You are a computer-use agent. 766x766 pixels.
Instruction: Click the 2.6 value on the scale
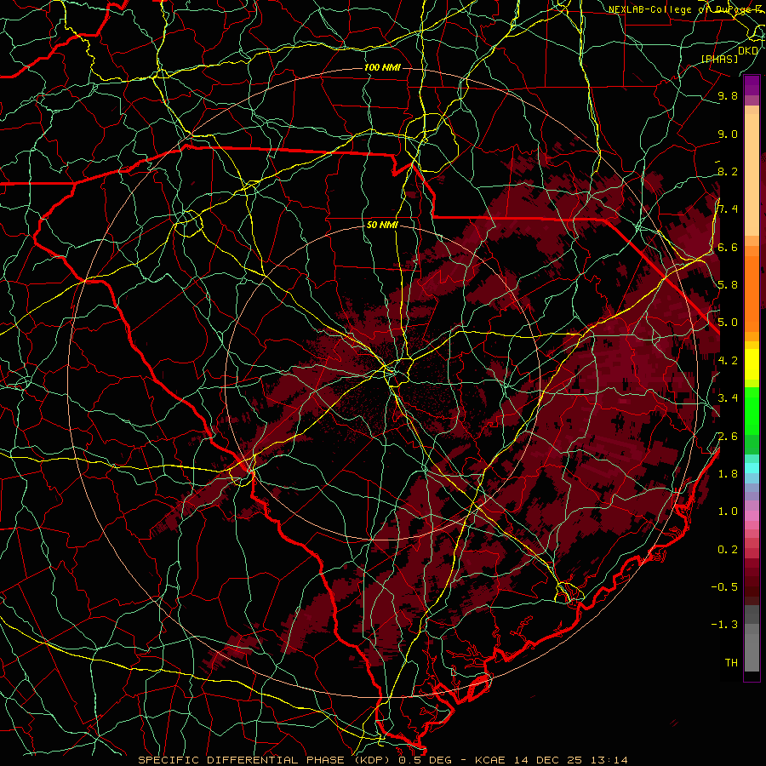pyautogui.click(x=728, y=437)
